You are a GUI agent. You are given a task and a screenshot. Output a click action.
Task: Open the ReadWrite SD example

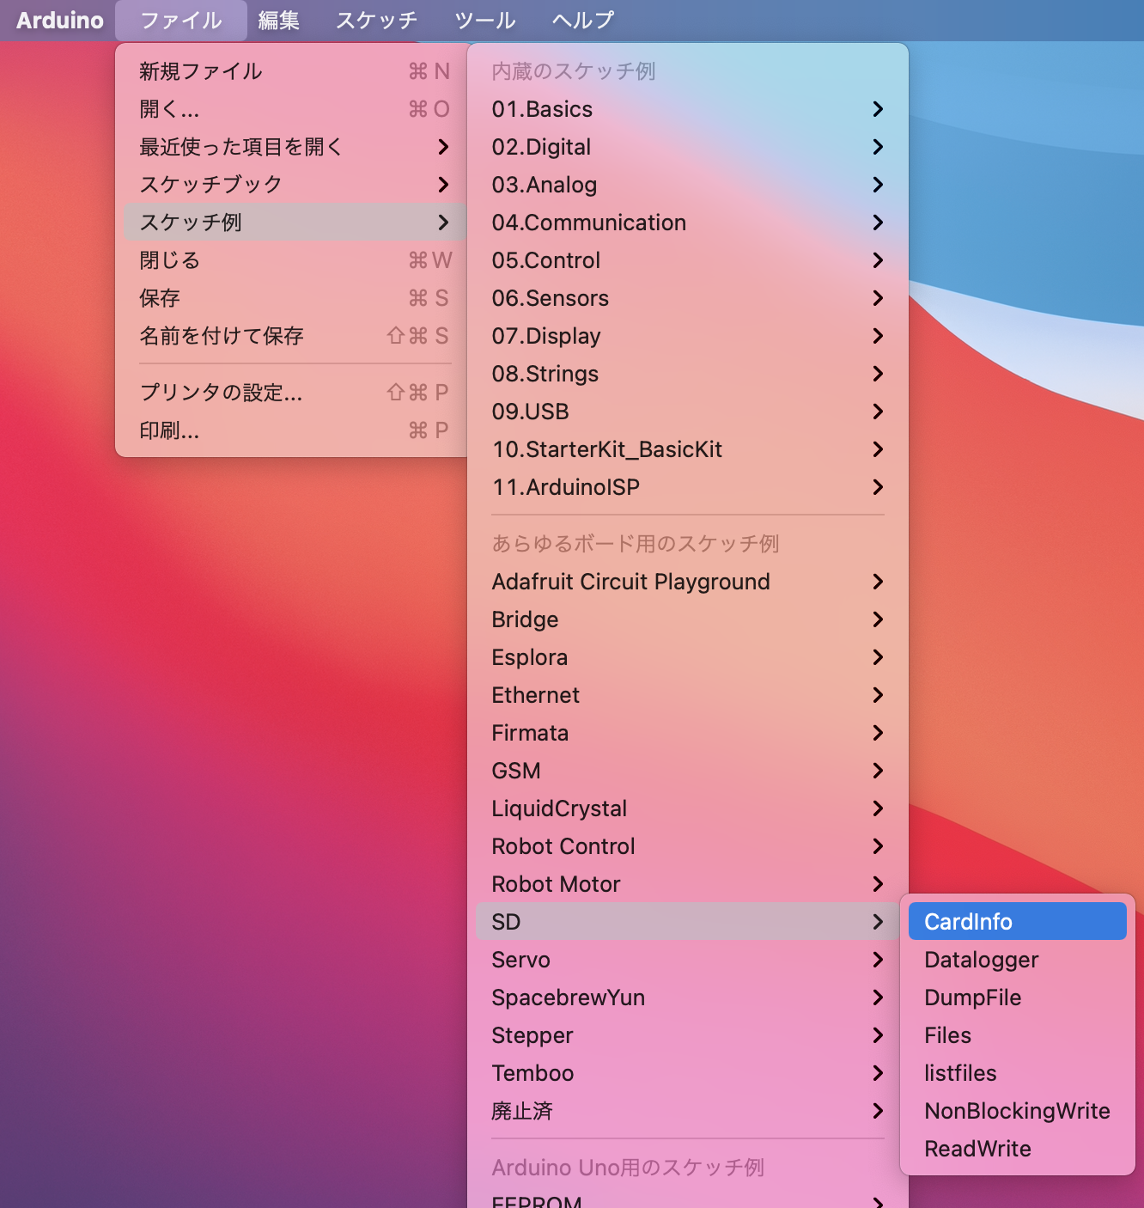(x=1017, y=1149)
